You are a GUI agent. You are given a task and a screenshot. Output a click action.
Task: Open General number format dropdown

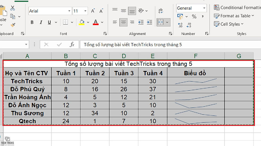coord(204,8)
